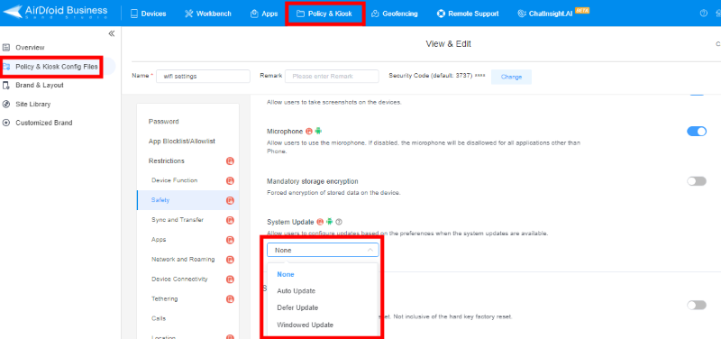The height and width of the screenshot is (339, 721).
Task: Select Device Function subsection
Action: (174, 180)
